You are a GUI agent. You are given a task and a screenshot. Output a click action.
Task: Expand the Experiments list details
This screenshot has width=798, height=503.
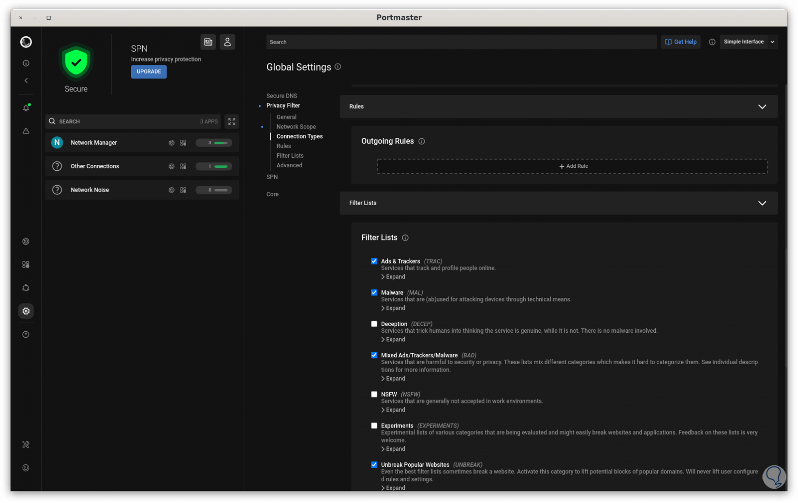pos(393,449)
